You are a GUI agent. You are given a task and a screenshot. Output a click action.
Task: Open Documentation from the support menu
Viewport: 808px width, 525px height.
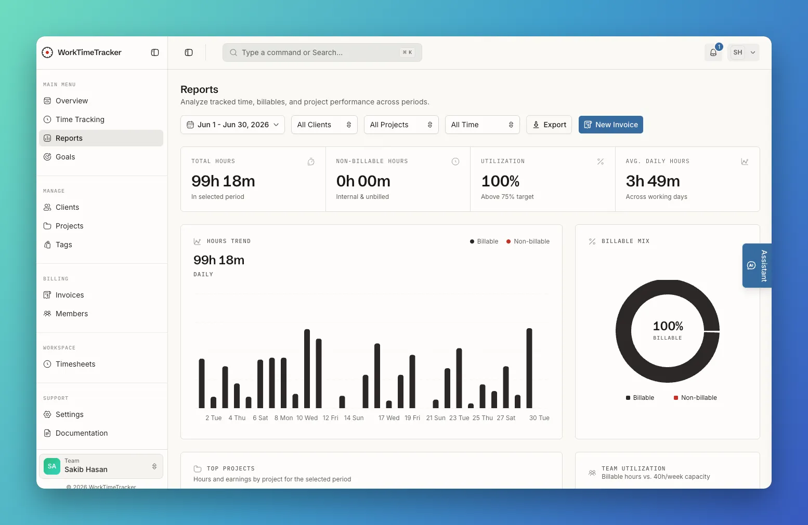pyautogui.click(x=101, y=433)
